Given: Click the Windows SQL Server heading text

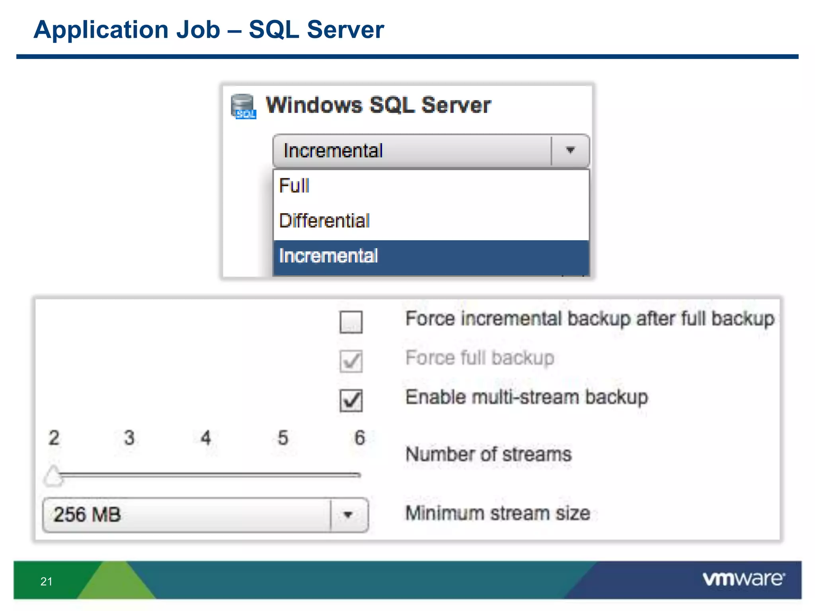Looking at the screenshot, I should point(378,105).
